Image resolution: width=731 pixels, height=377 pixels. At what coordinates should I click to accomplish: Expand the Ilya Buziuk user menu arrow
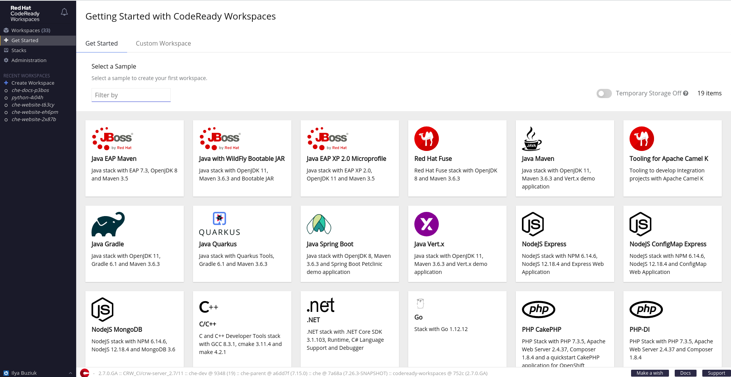(x=70, y=373)
